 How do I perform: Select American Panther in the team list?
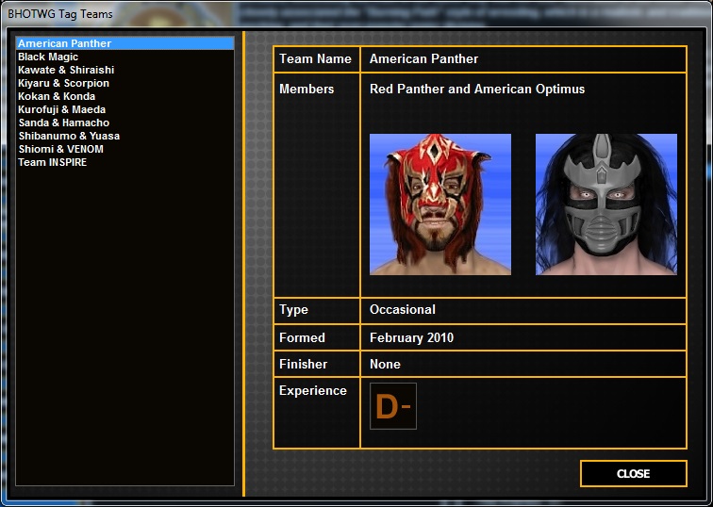[x=64, y=43]
